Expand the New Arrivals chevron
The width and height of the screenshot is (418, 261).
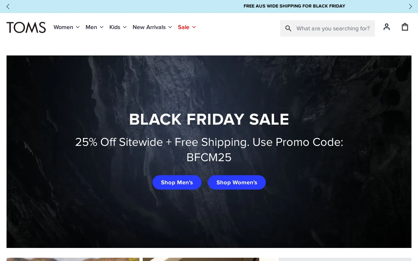(x=170, y=27)
